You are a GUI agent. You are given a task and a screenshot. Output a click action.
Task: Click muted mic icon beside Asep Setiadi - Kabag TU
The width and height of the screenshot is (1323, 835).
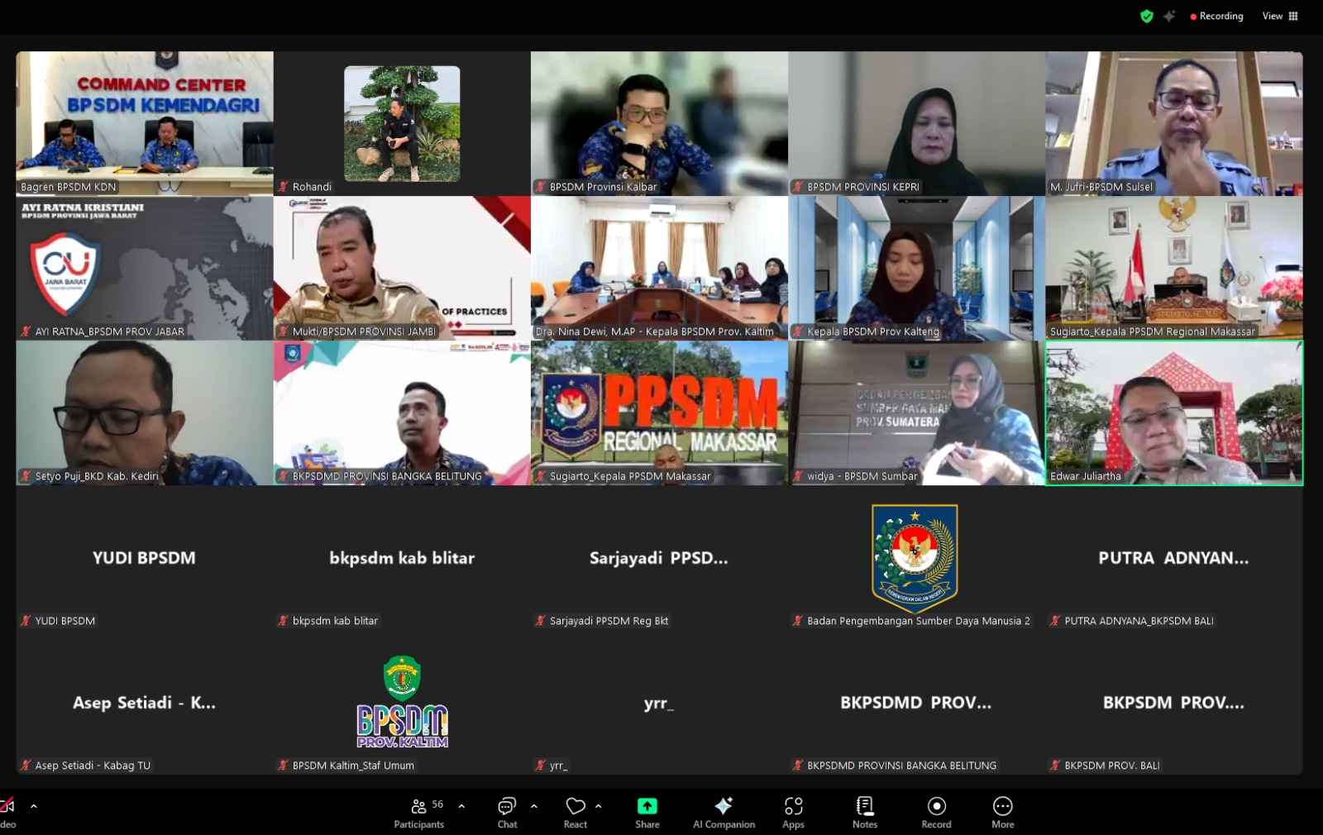click(x=26, y=766)
